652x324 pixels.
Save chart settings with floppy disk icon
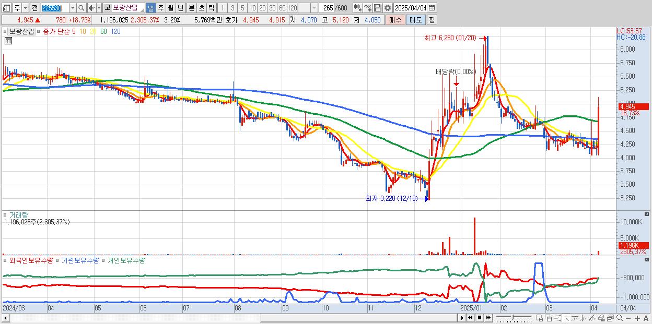point(377,8)
